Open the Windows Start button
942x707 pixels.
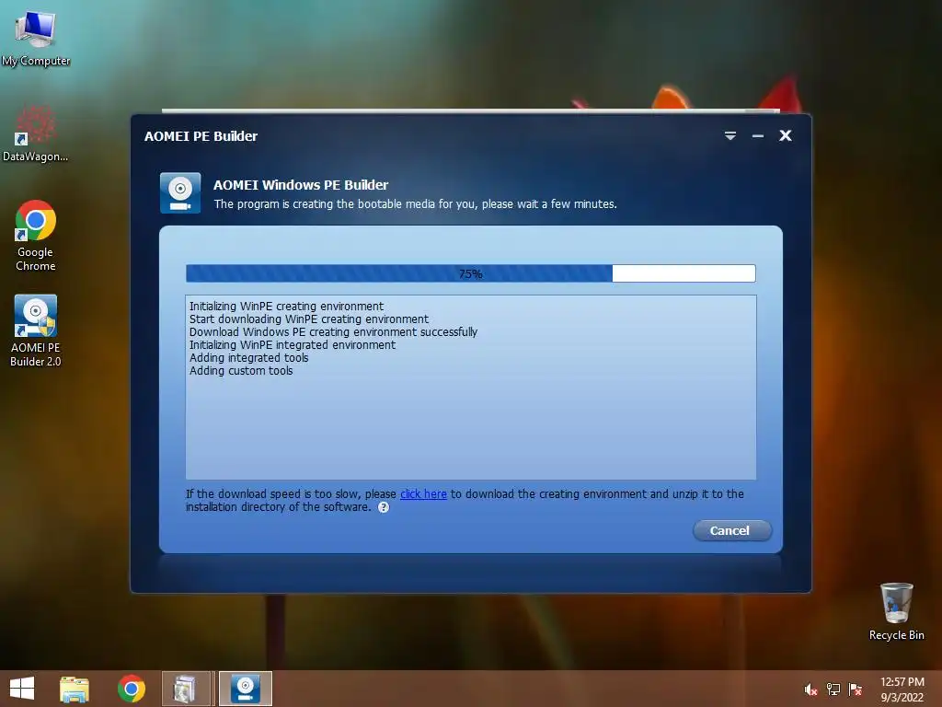[x=22, y=689]
